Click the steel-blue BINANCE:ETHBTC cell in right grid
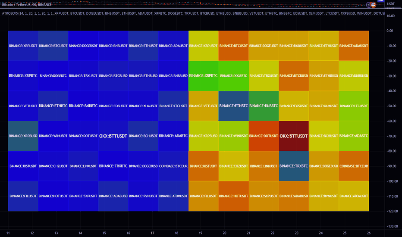Viewport: 402px width, 237px height. point(233,106)
